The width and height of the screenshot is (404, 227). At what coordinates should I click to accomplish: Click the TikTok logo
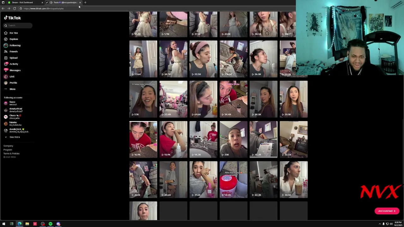(12, 18)
